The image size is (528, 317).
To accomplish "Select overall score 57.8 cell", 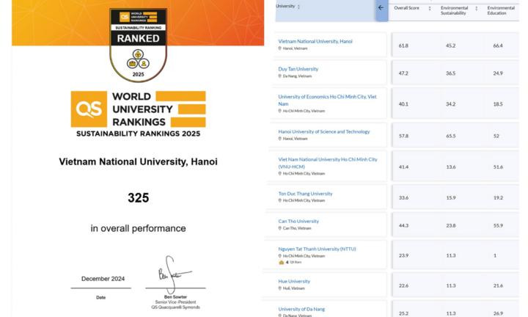I will coord(403,136).
